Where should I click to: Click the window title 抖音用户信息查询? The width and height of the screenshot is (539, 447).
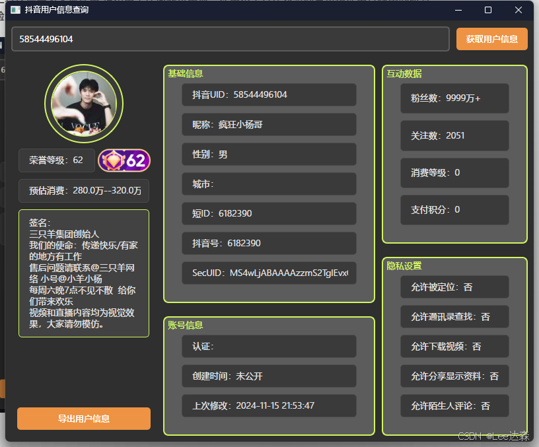[x=56, y=10]
